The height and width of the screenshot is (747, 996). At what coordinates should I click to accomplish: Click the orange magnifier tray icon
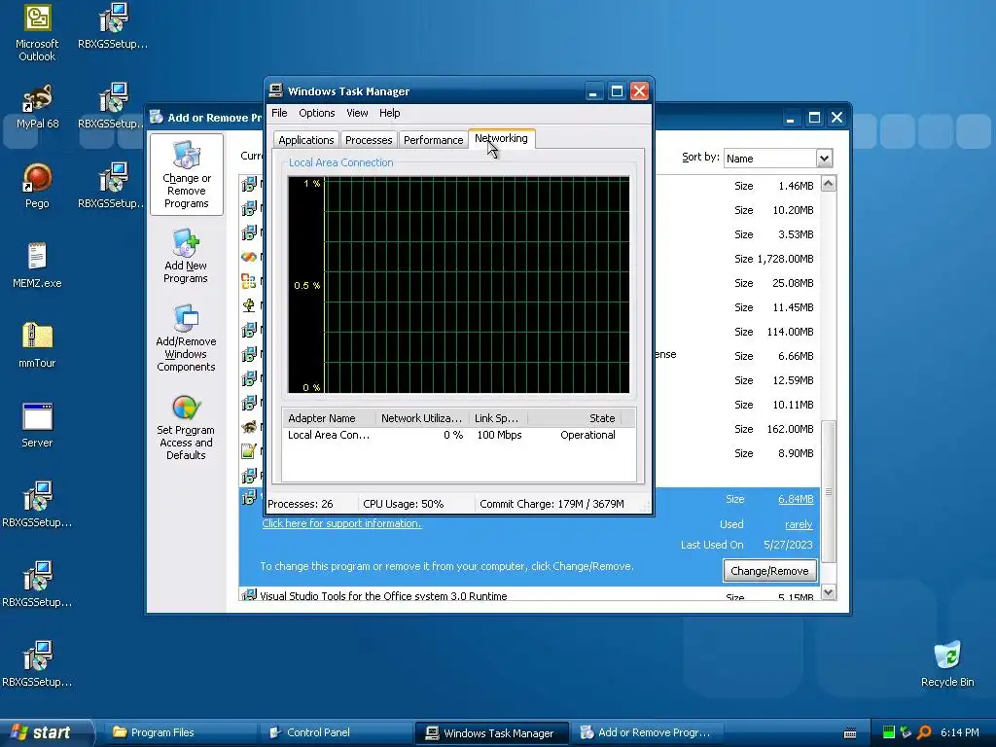[924, 732]
